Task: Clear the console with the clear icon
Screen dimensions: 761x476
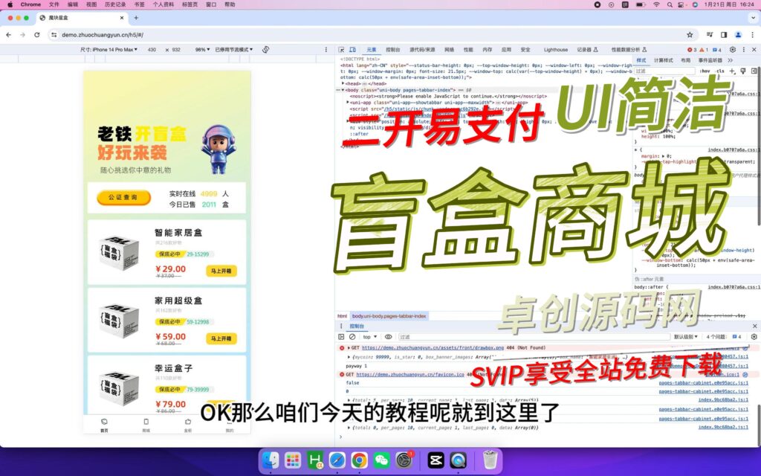Action: [x=352, y=337]
